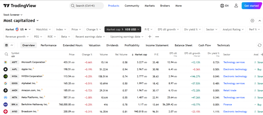Open the Finance sector link
The width and height of the screenshot is (263, 115).
coord(228,104)
